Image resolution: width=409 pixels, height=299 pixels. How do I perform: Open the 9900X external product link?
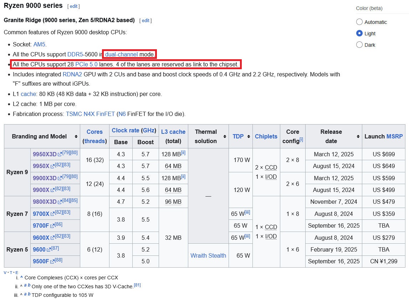click(x=44, y=190)
